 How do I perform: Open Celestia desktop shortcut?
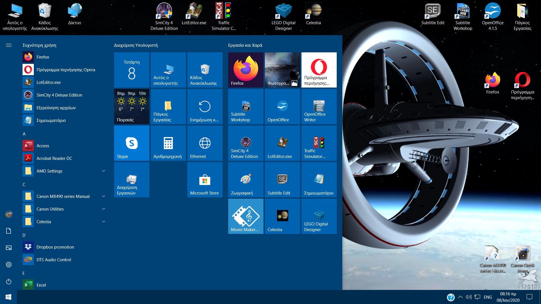[x=313, y=14]
